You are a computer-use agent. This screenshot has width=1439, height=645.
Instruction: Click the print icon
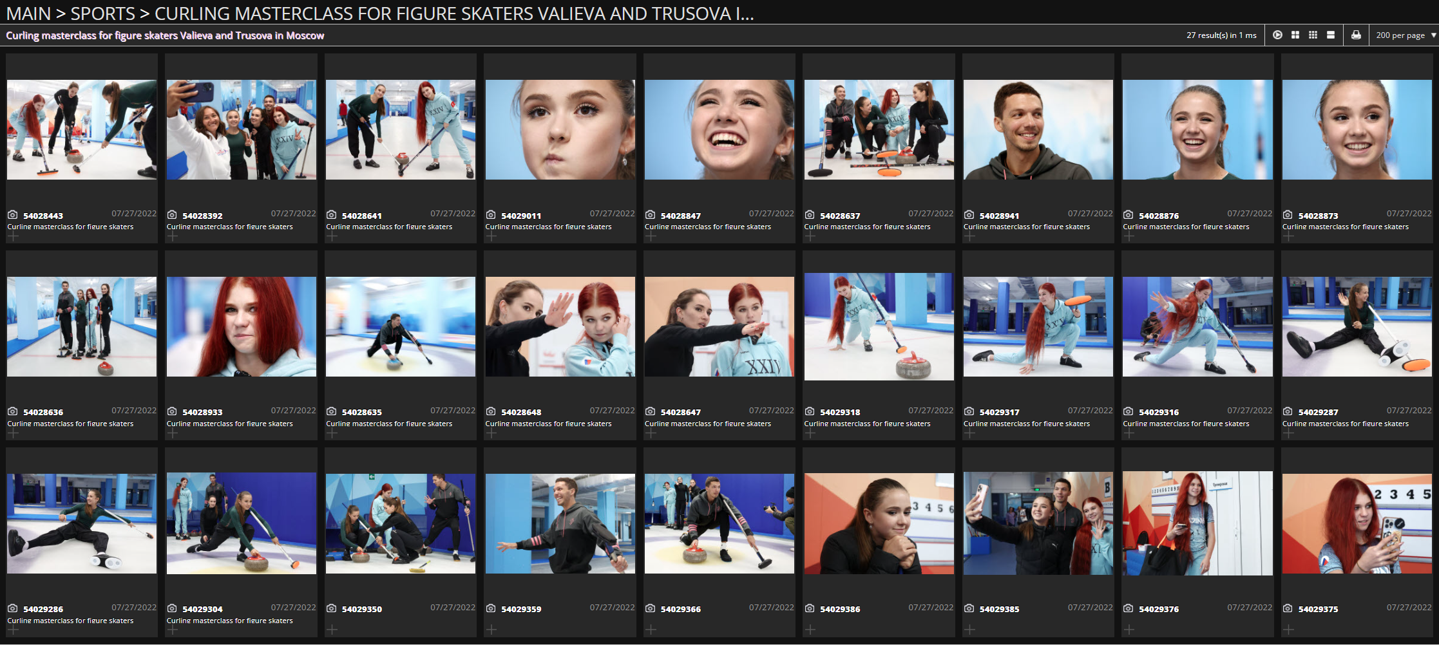coord(1356,35)
